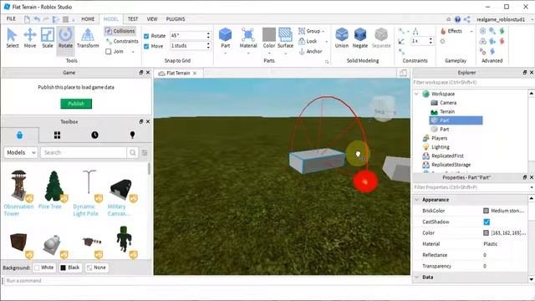Click Constraints option in Tools group
This screenshot has height=301, width=535.
(x=122, y=41)
